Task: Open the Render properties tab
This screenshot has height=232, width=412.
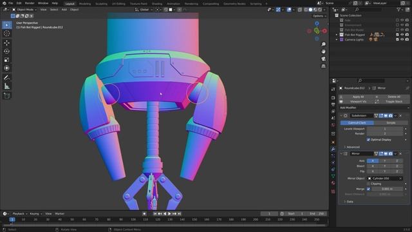Action: click(333, 97)
